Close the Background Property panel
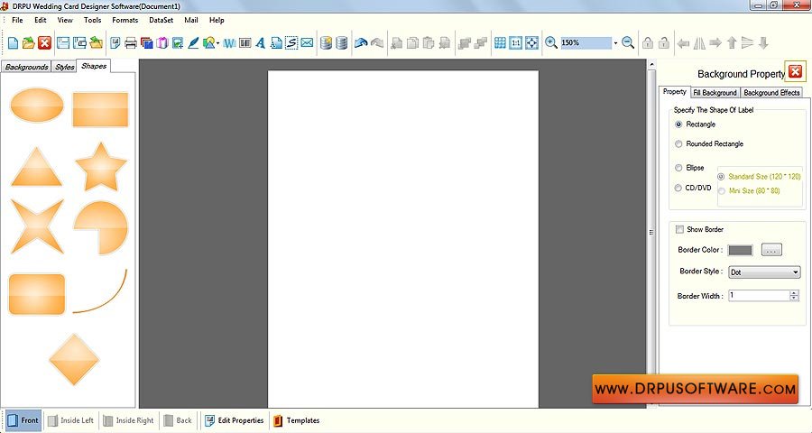Viewport: 812px width, 433px height. click(x=796, y=71)
